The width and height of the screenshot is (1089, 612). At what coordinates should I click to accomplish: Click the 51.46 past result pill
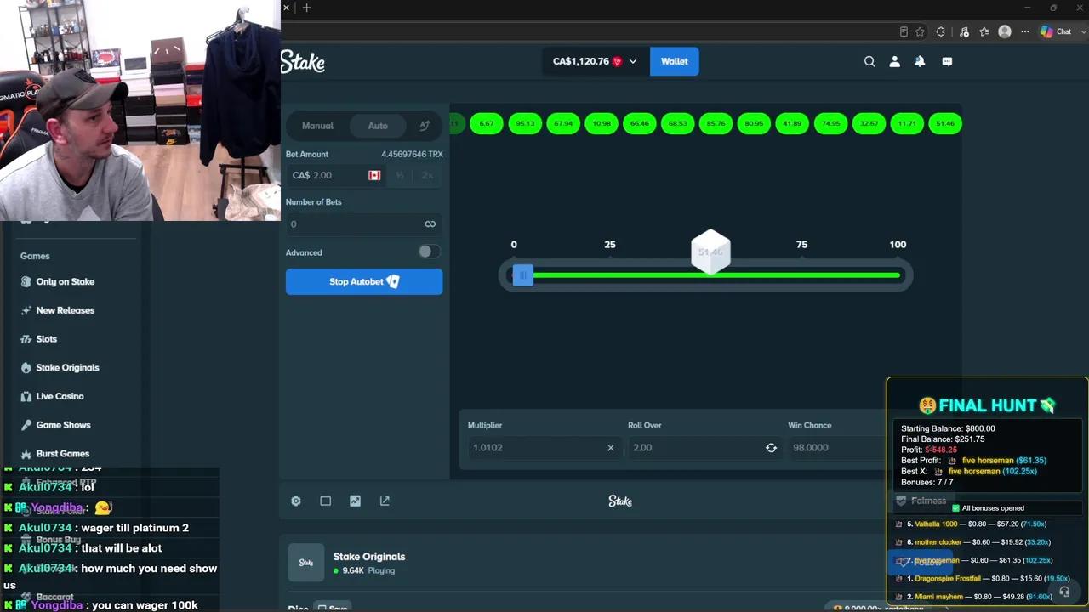click(945, 124)
